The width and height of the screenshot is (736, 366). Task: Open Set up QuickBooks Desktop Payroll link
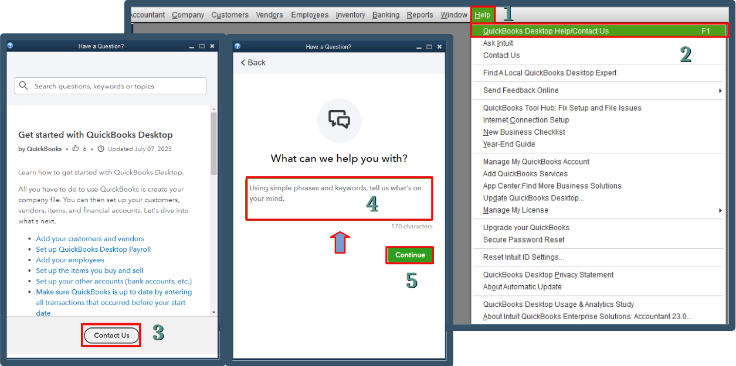point(93,249)
